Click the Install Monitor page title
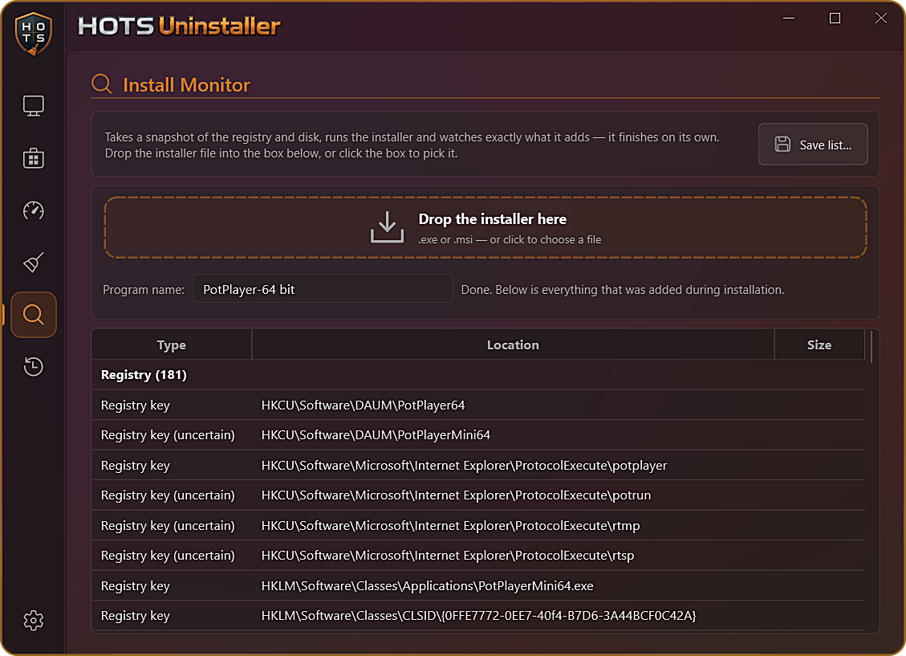 (x=186, y=85)
